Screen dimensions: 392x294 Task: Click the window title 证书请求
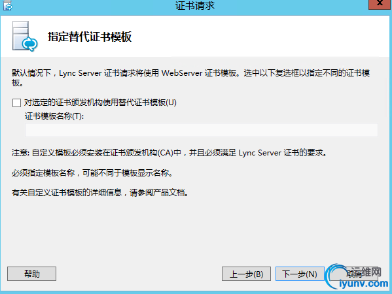click(x=195, y=5)
